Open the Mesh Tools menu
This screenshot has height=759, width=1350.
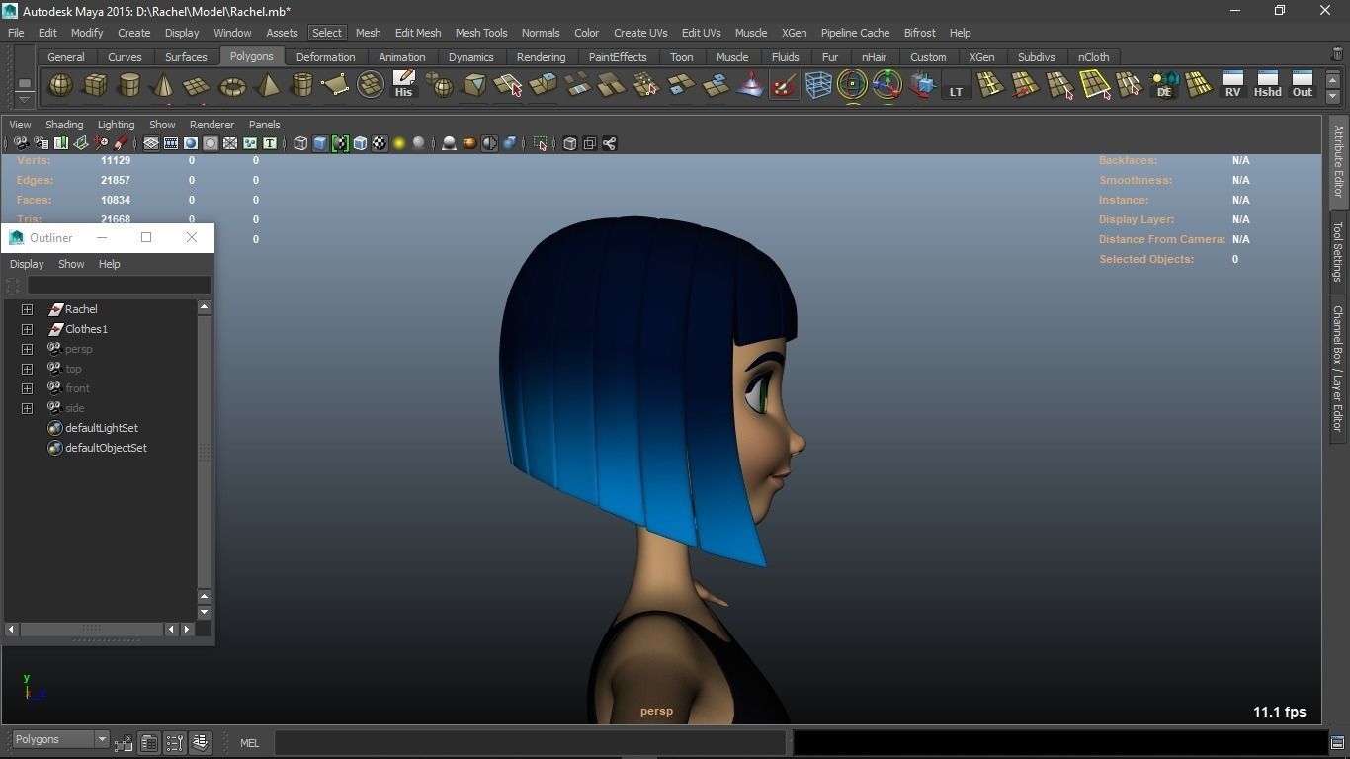[481, 33]
